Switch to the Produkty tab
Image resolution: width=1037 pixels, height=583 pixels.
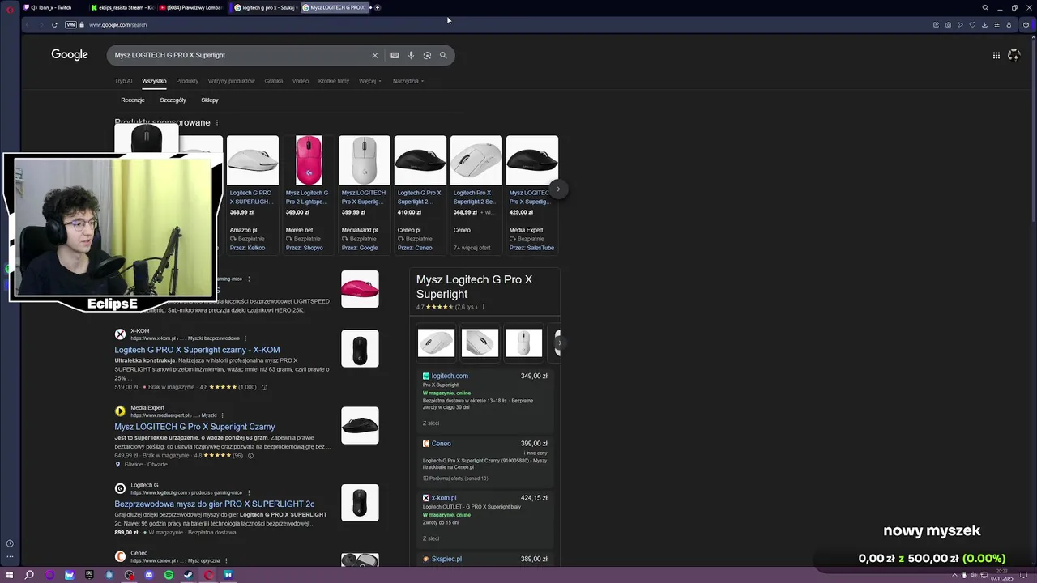pos(187,81)
